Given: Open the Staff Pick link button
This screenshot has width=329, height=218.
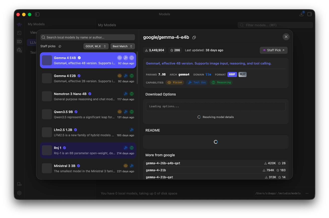Looking at the screenshot, I should (x=274, y=50).
